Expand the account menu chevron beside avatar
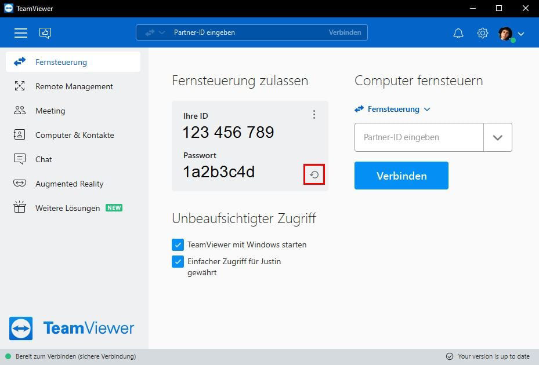 click(x=521, y=34)
